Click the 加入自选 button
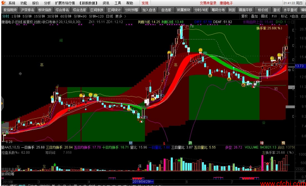Viewport: 306px width, 186px height. (149, 10)
